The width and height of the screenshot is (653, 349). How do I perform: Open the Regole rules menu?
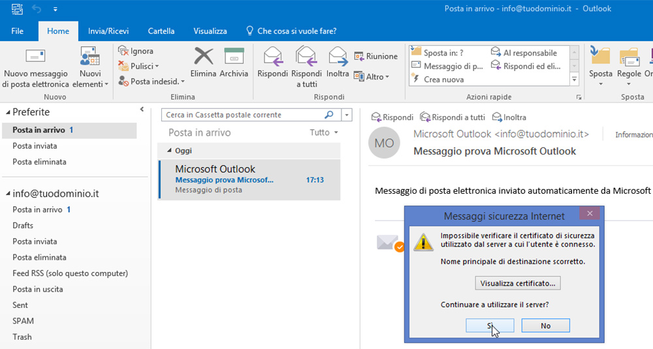pos(629,67)
